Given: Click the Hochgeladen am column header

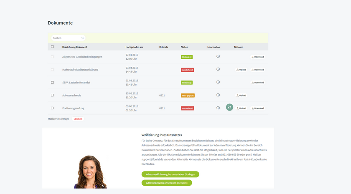Looking at the screenshot, I should [134, 47].
